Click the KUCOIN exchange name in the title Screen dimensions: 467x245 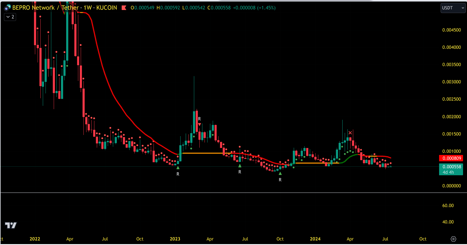coord(107,8)
